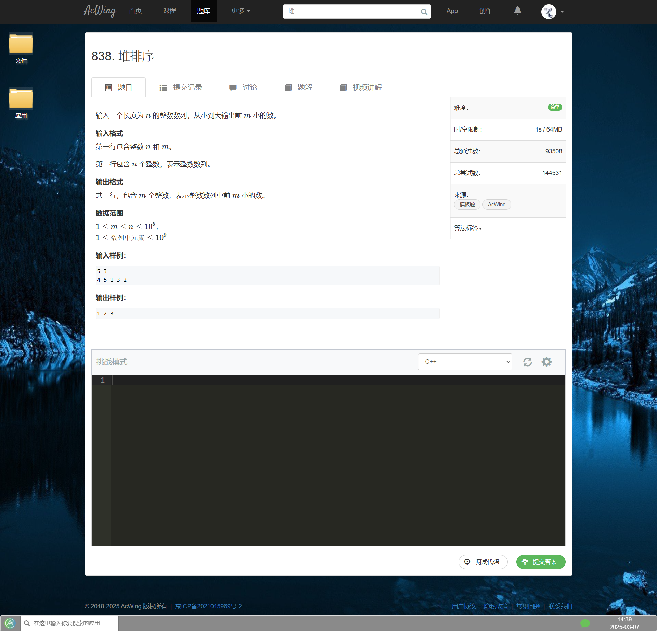The image size is (657, 632).
Task: Open the 更多 dropdown menu
Action: point(241,11)
